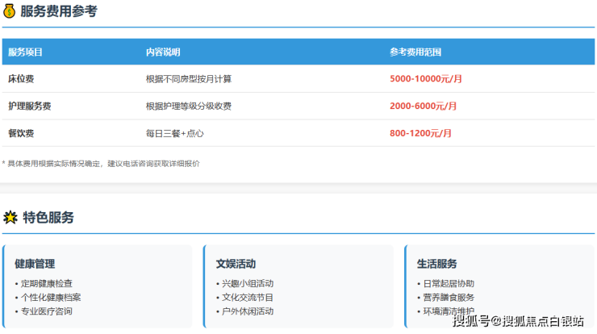Click the 兴趣小组活动 list item
Viewport: 597px width, 334px height.
click(248, 283)
